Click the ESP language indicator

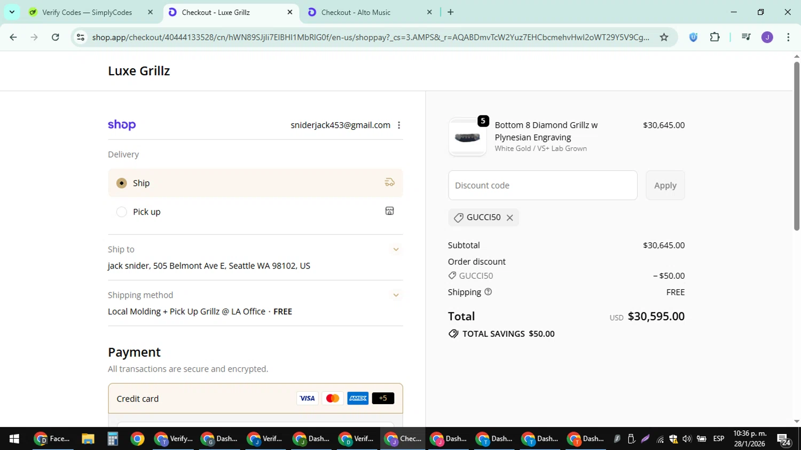coord(719,439)
